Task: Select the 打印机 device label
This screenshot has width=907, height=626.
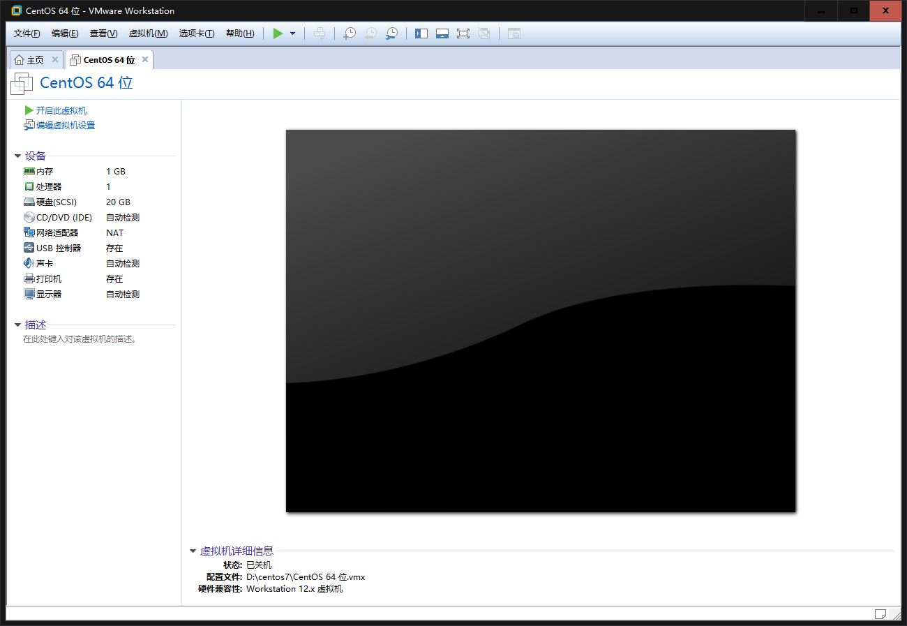Action: [x=49, y=278]
